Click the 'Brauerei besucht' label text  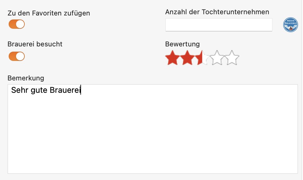coord(35,44)
